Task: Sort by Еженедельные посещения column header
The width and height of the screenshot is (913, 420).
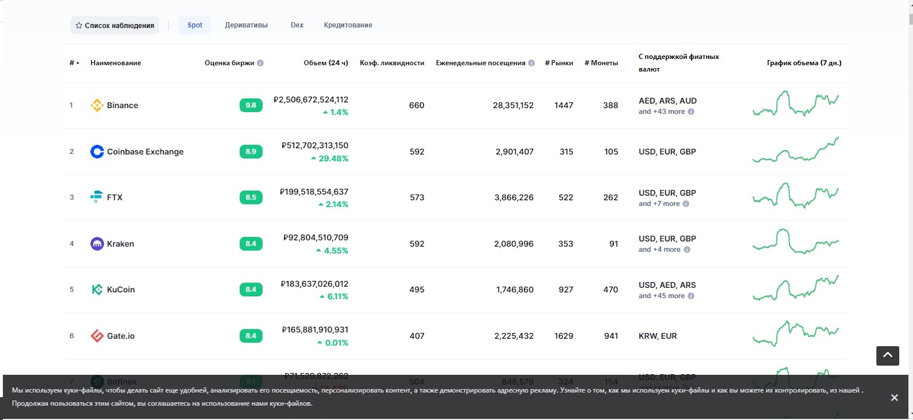Action: (x=481, y=63)
